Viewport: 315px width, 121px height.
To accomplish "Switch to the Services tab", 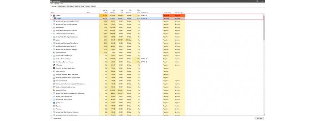I will [93, 6].
